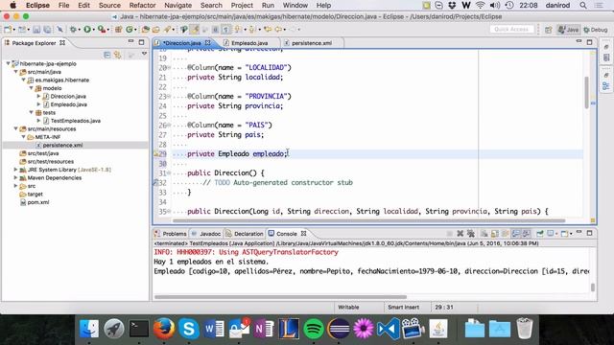
Task: Click the Debug gear launch icon
Action: click(x=73, y=30)
